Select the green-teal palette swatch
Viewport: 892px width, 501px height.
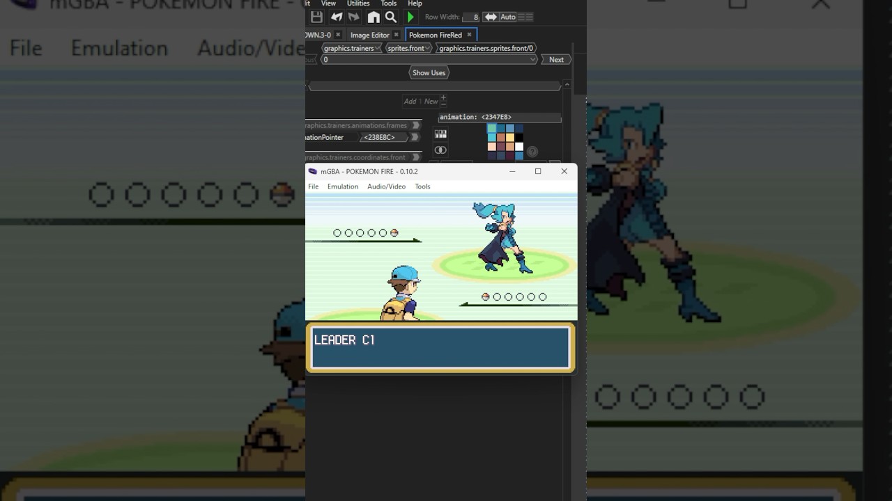click(x=492, y=128)
